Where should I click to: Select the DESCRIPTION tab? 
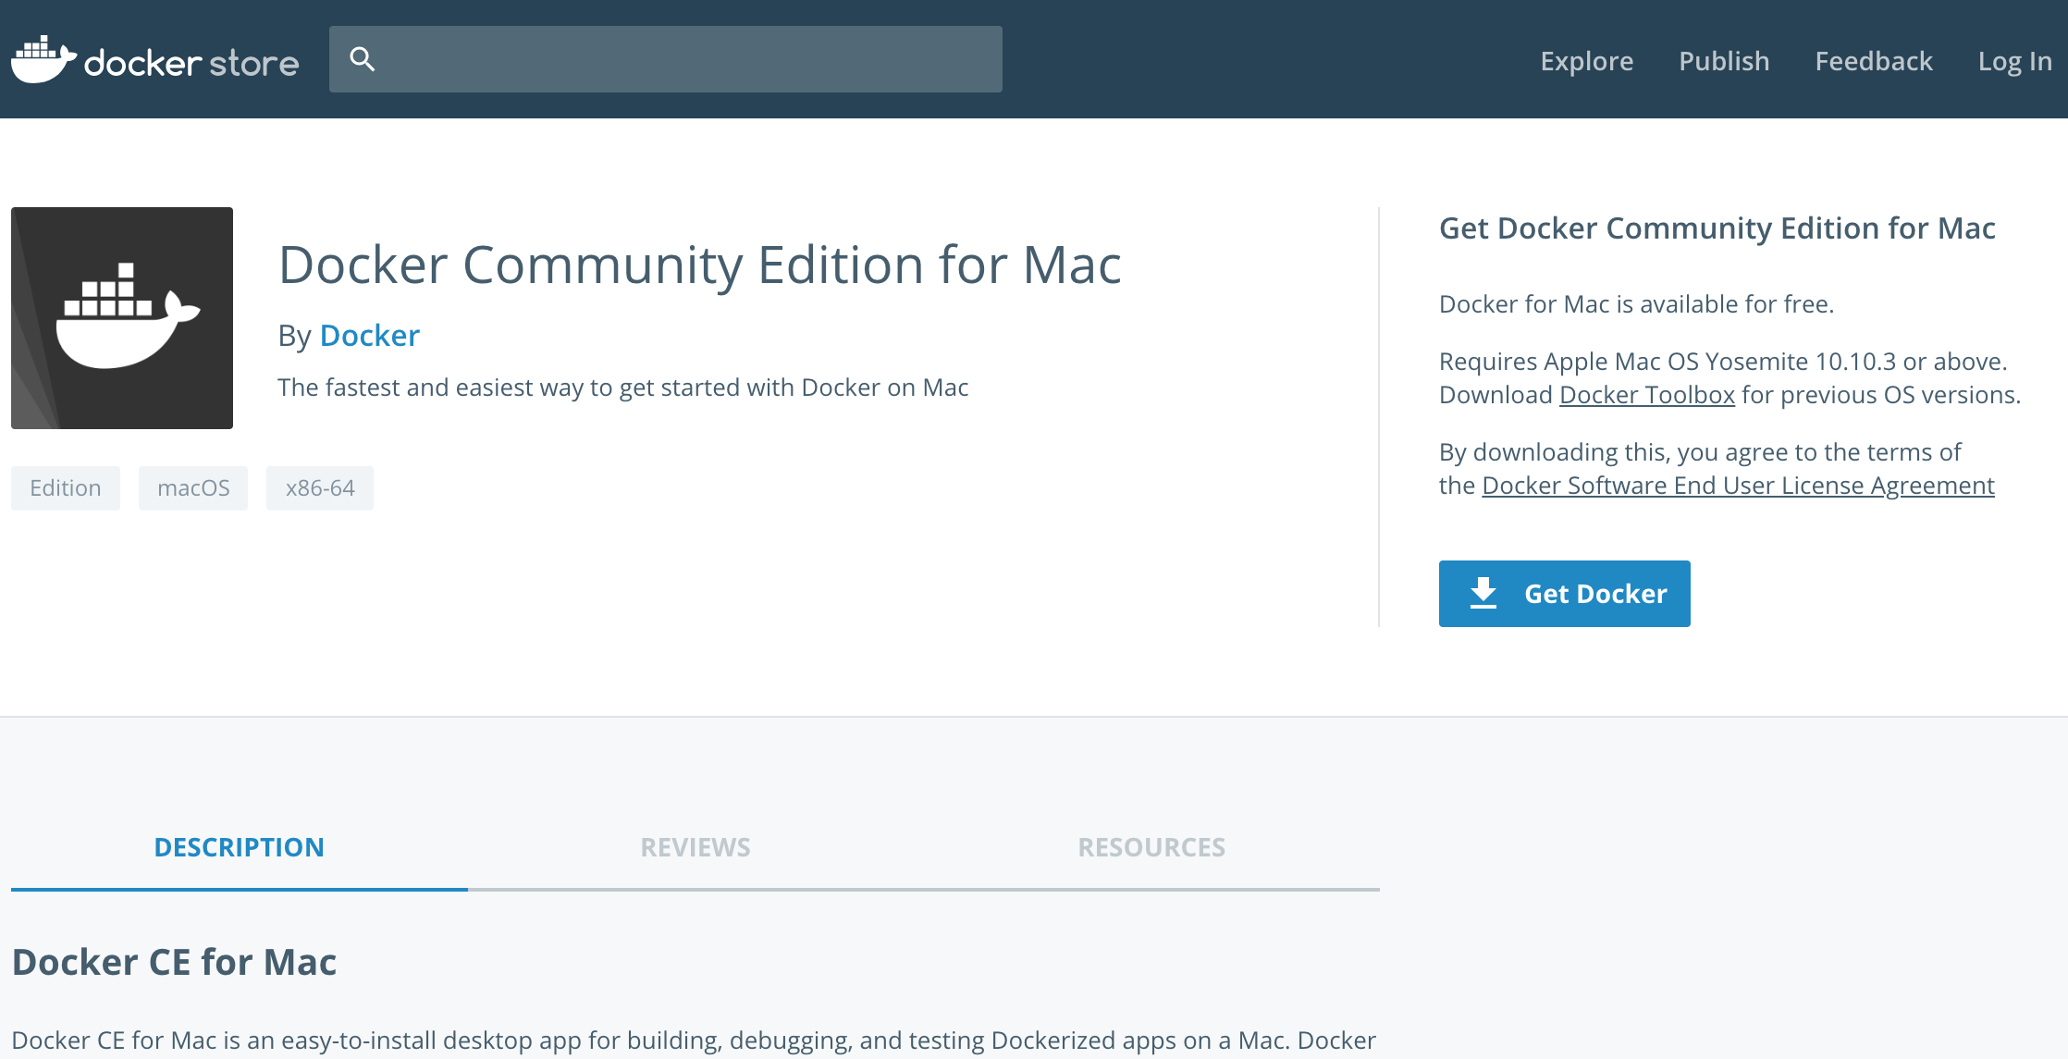[240, 847]
